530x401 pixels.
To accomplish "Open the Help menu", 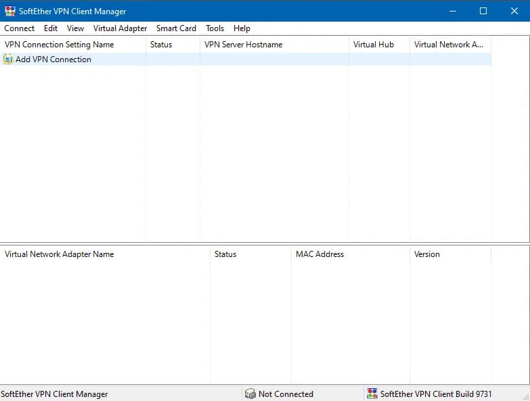I will 242,28.
